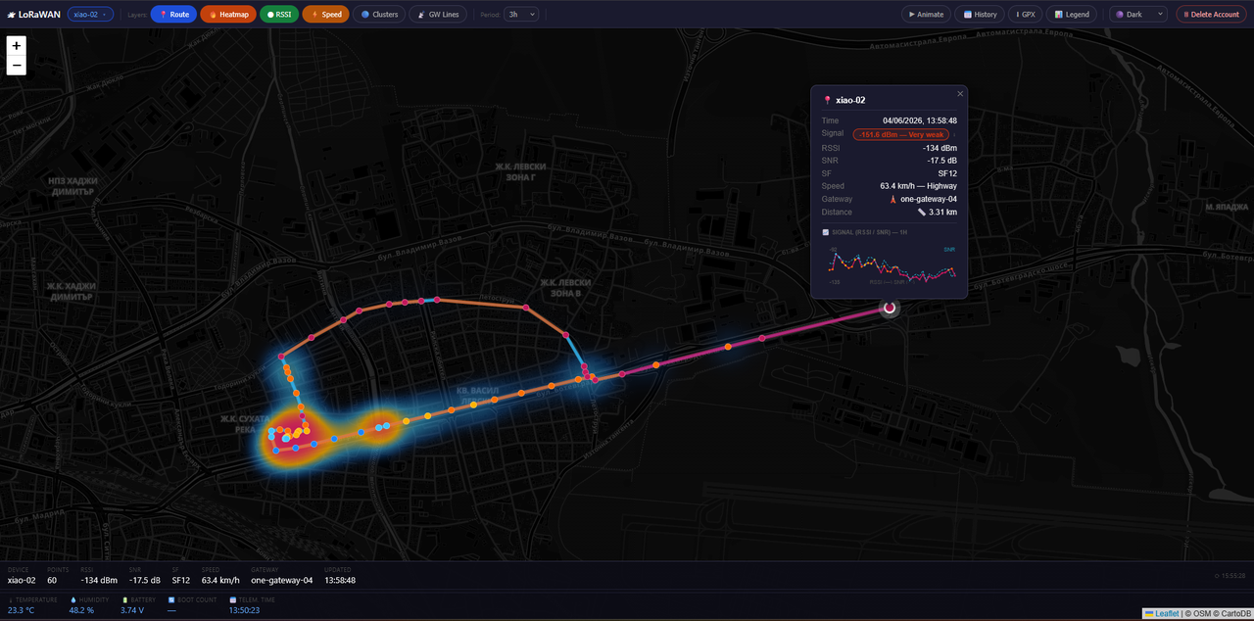Click the droplet icon beside HUMIDITY

(x=72, y=599)
